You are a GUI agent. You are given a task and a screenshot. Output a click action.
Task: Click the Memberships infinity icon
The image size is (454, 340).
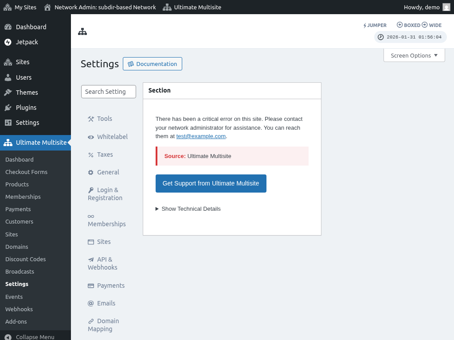tap(91, 216)
